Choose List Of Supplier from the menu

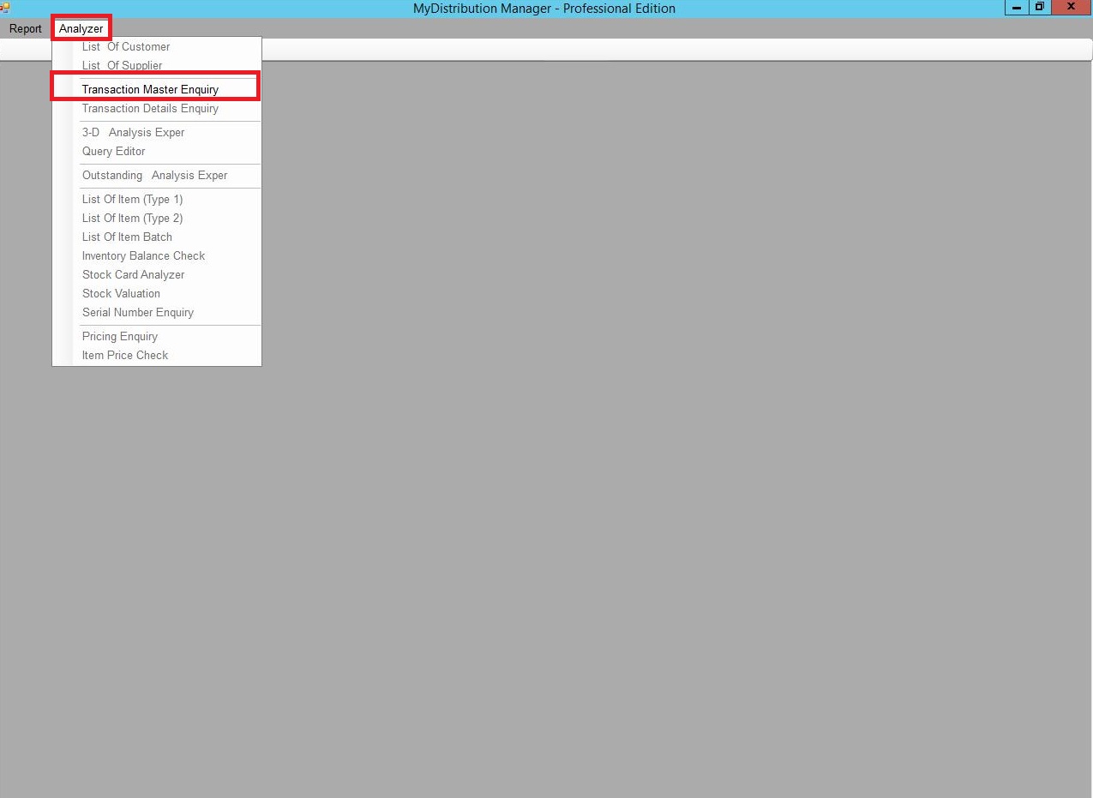[x=122, y=66]
